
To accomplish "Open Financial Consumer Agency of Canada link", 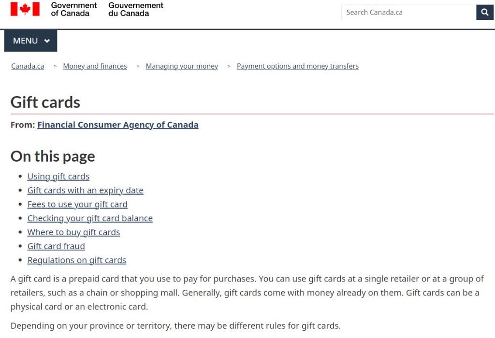I will pyautogui.click(x=118, y=125).
